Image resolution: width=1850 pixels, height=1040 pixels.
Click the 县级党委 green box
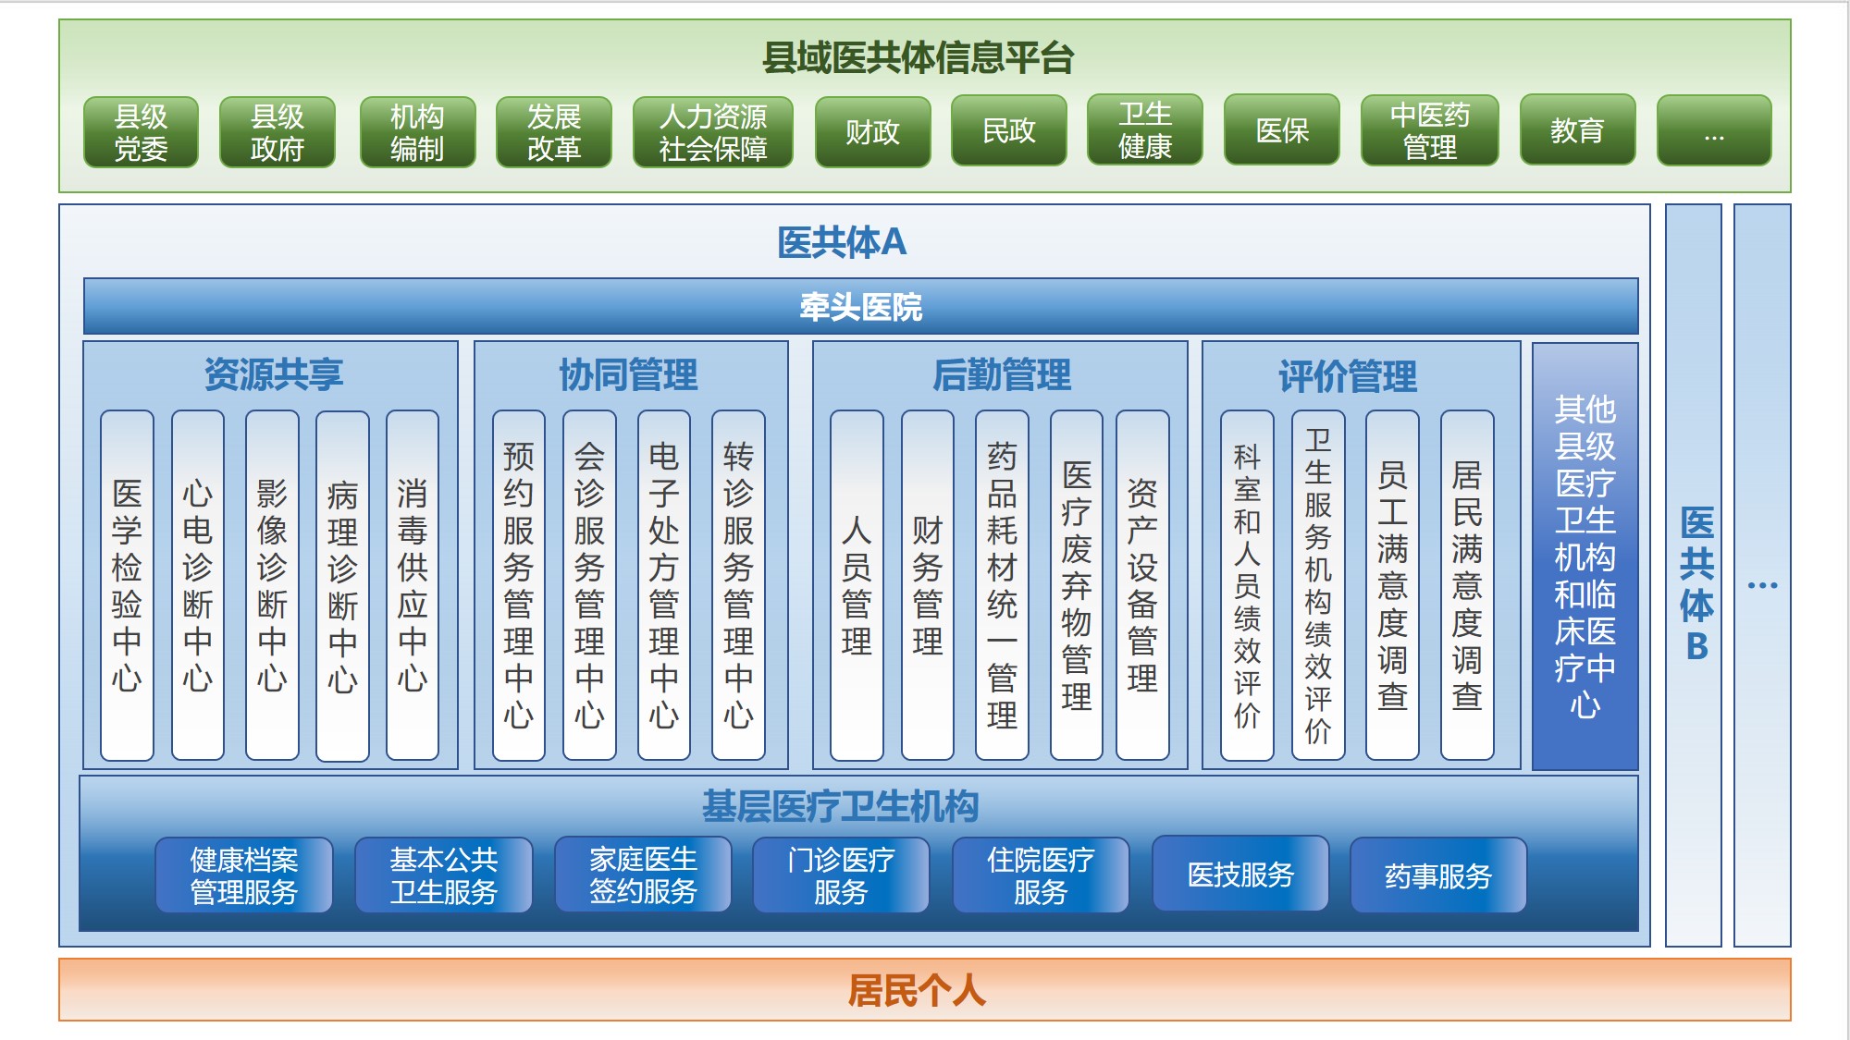click(141, 132)
